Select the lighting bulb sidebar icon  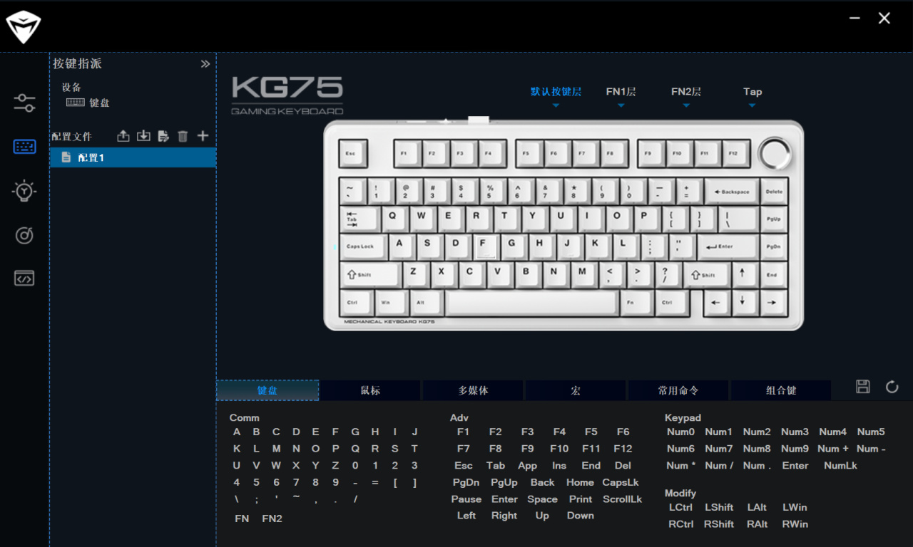coord(24,191)
